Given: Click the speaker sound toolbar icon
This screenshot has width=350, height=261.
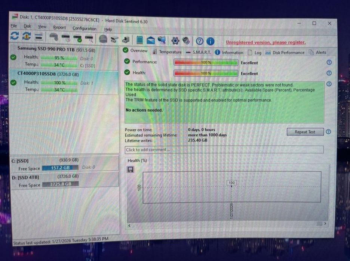Looking at the screenshot, I should [186, 41].
